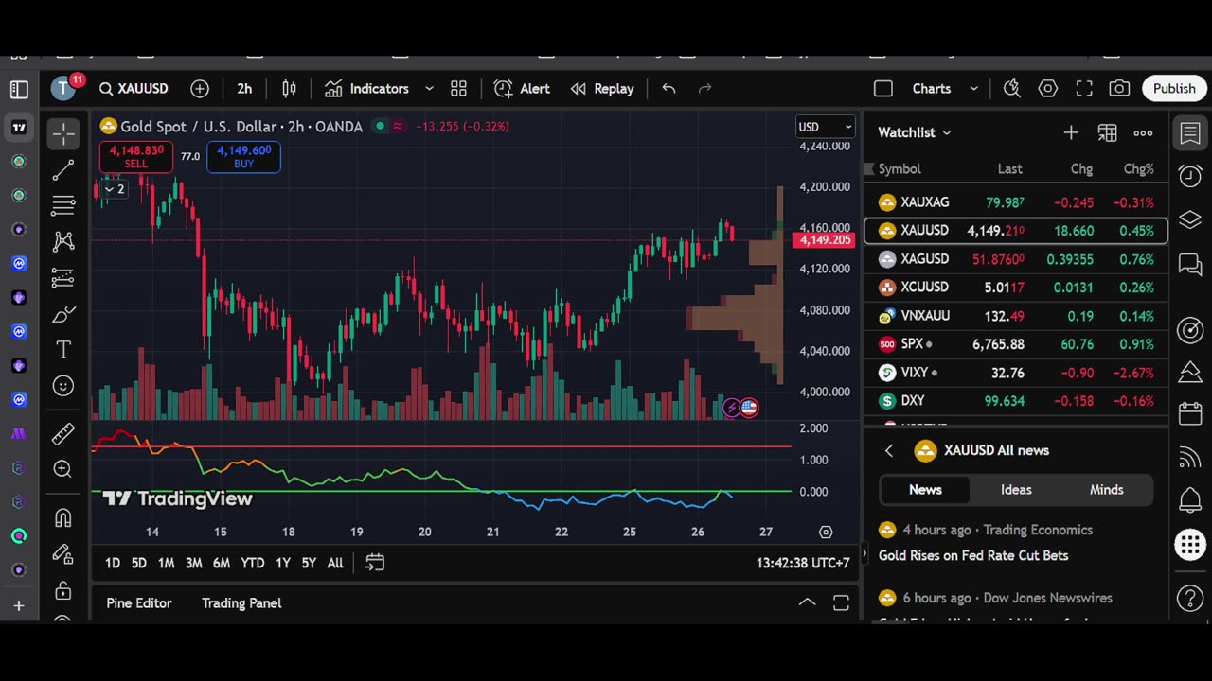Select XAGUSD in the watchlist
This screenshot has width=1212, height=681.
pos(1016,259)
